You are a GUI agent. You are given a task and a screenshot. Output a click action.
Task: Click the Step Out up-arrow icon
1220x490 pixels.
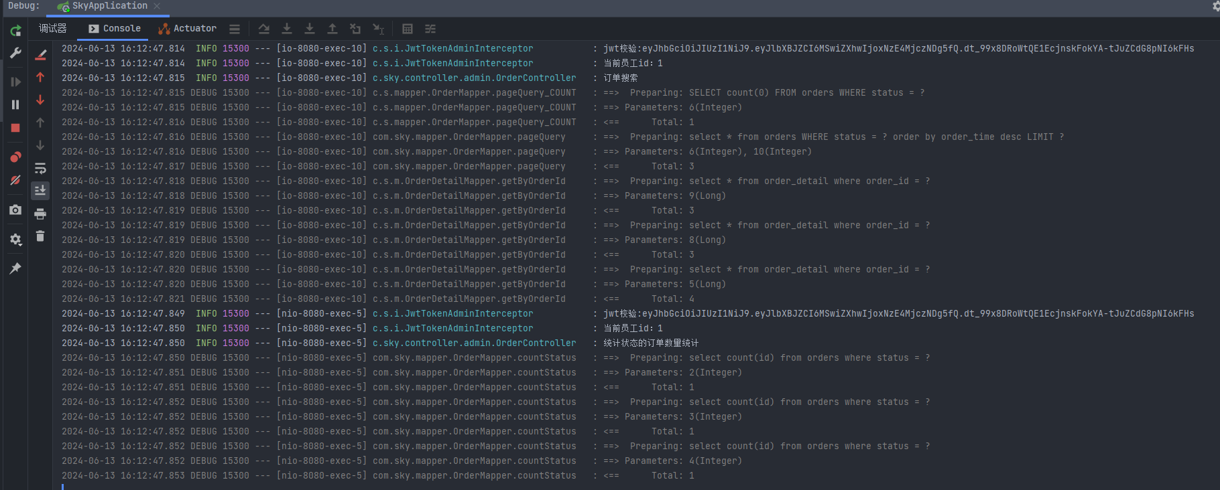pyautogui.click(x=332, y=29)
